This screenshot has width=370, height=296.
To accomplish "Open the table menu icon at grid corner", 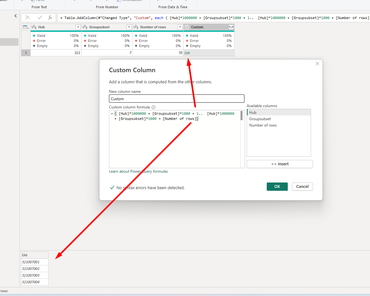I will click(x=25, y=27).
